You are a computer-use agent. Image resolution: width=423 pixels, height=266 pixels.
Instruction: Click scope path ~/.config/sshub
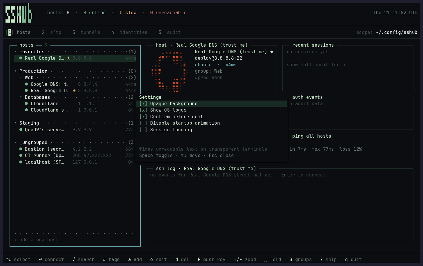click(x=396, y=32)
